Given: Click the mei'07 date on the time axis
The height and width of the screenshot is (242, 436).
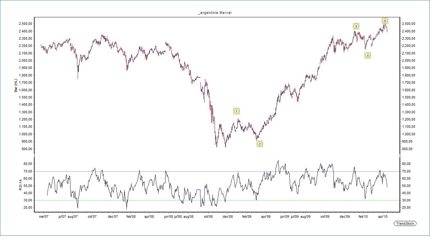Looking at the screenshot, I should tap(43, 217).
